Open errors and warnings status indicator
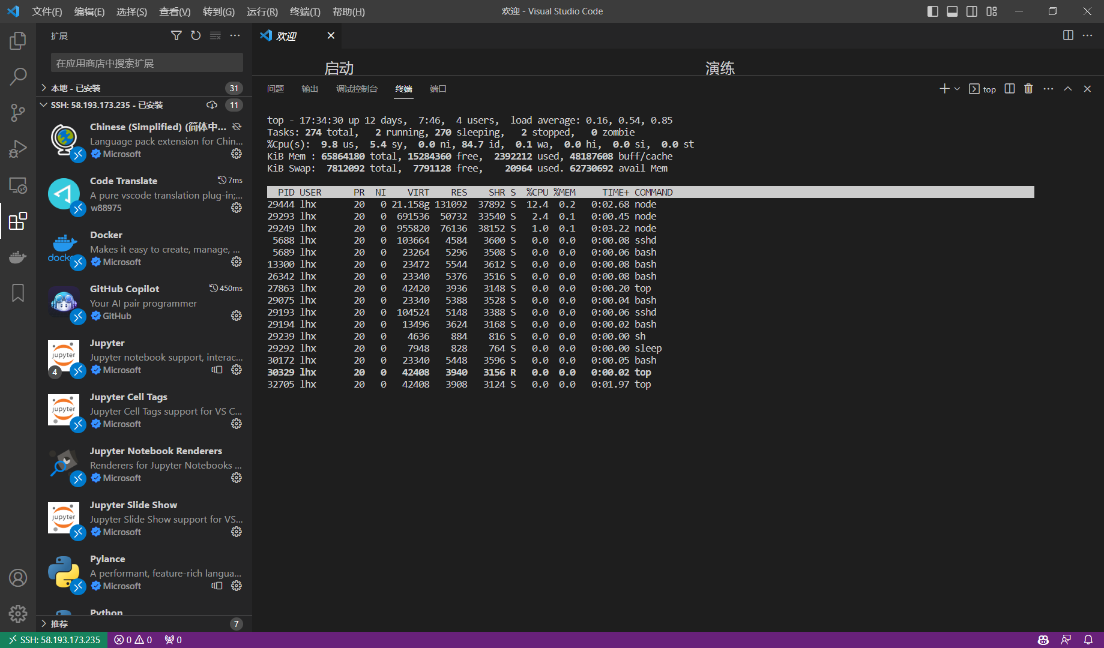This screenshot has width=1104, height=648. [x=133, y=640]
